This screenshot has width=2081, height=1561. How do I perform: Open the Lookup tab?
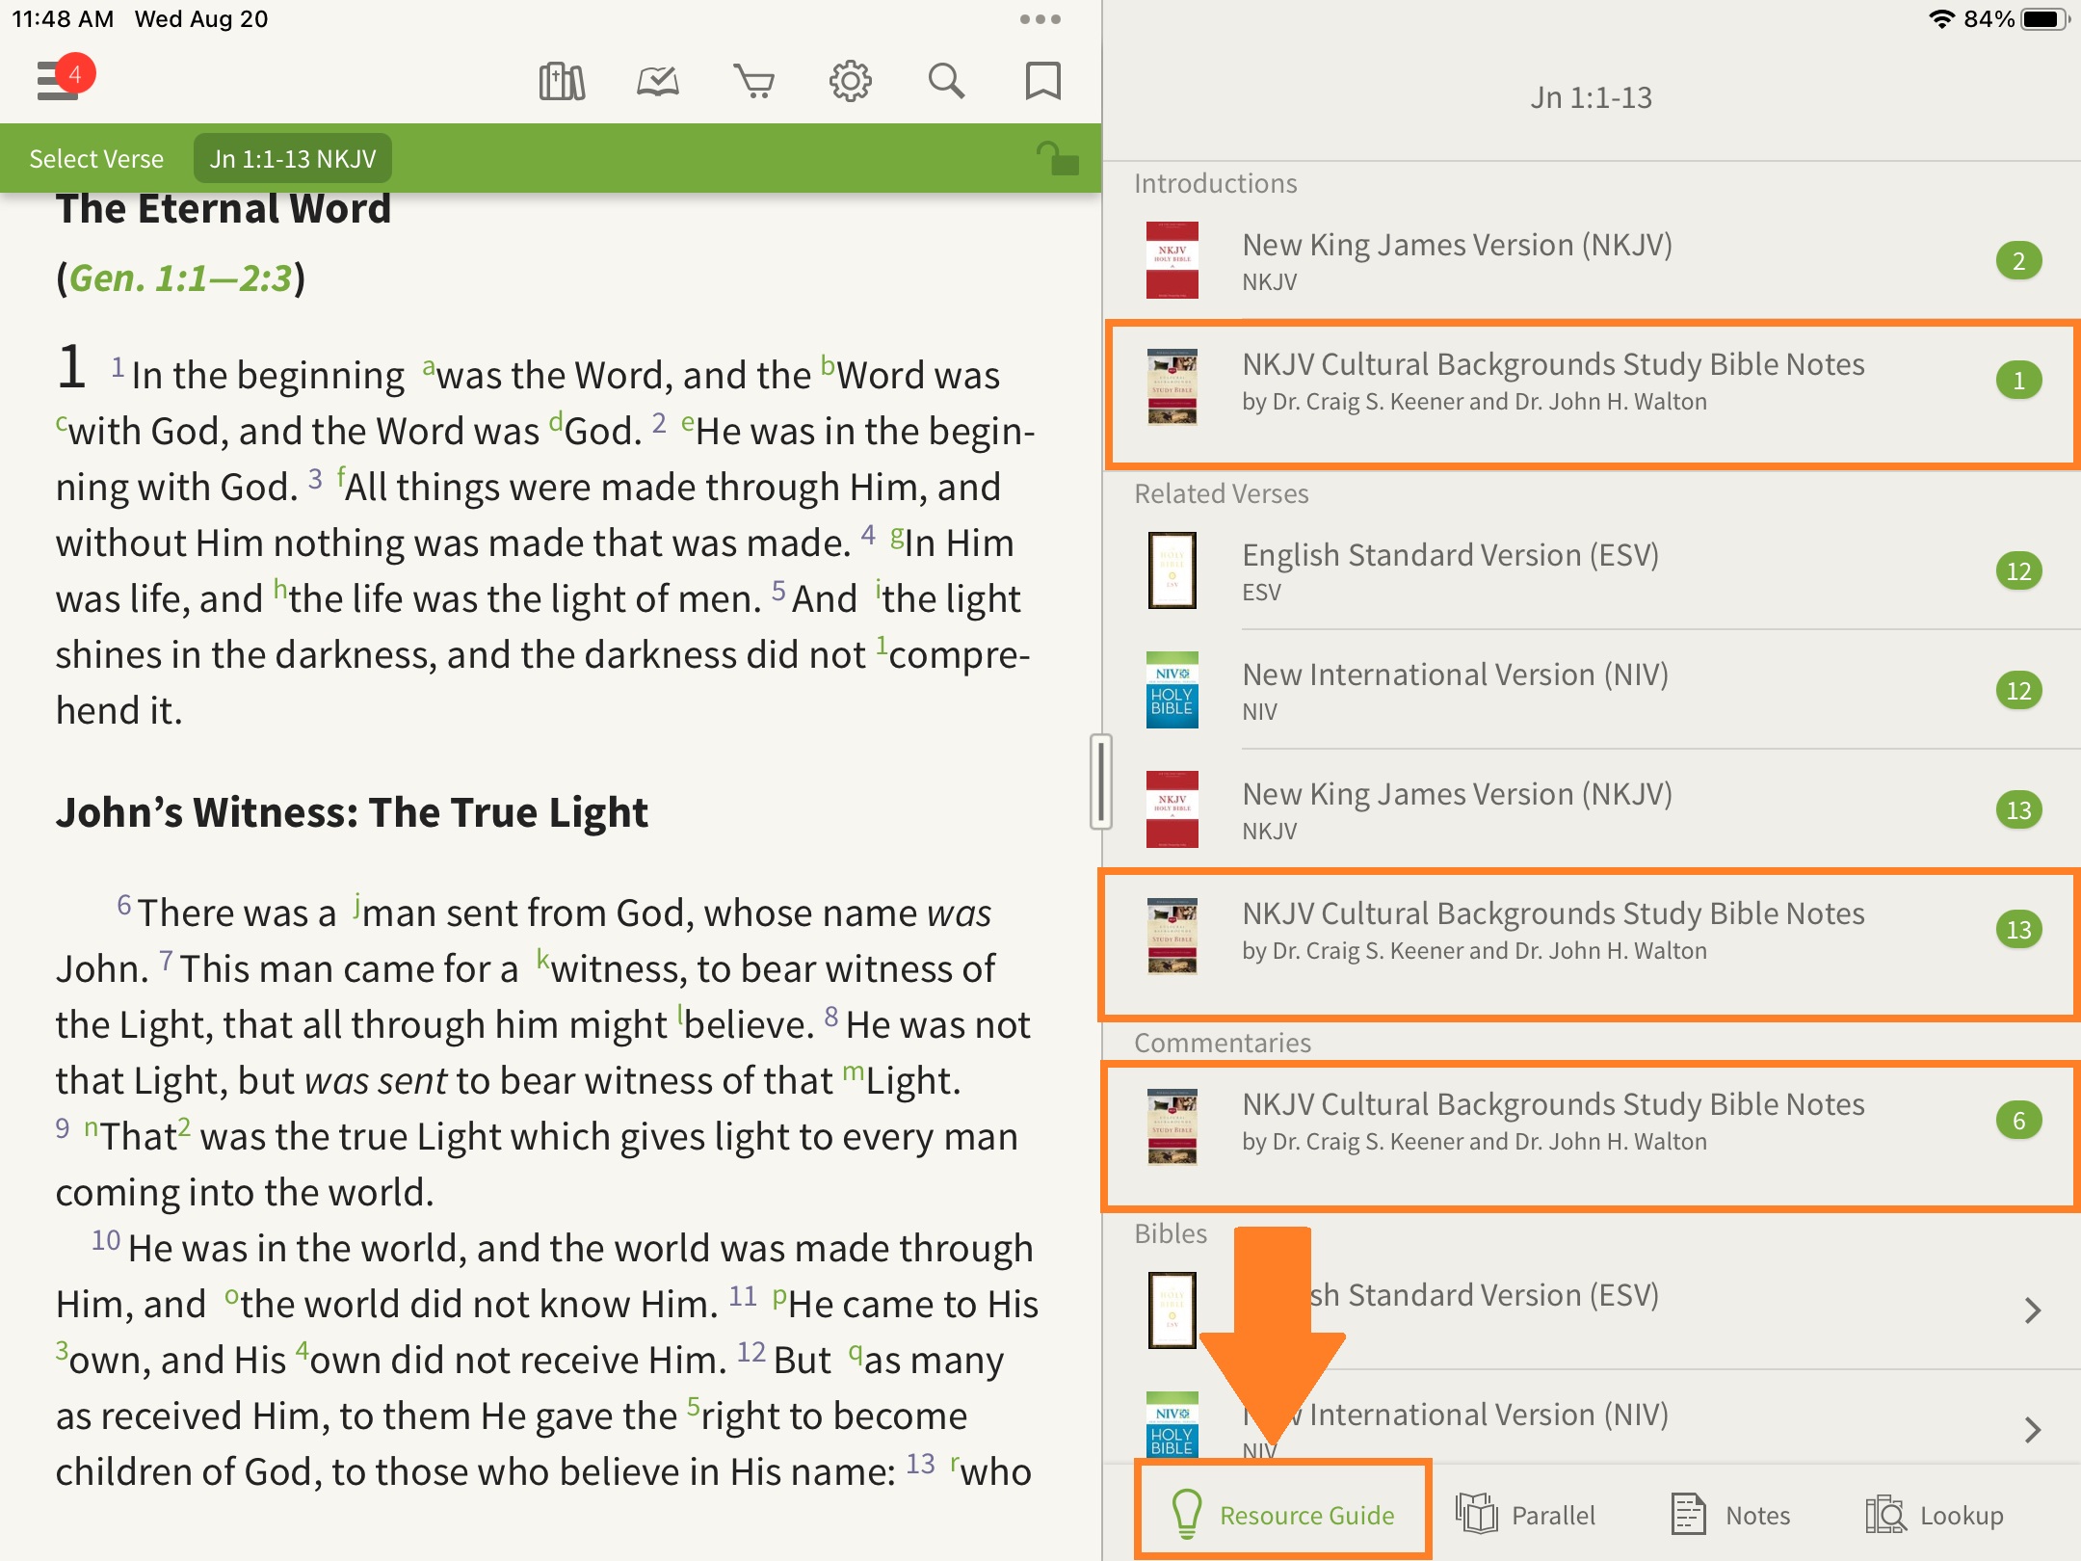1935,1515
